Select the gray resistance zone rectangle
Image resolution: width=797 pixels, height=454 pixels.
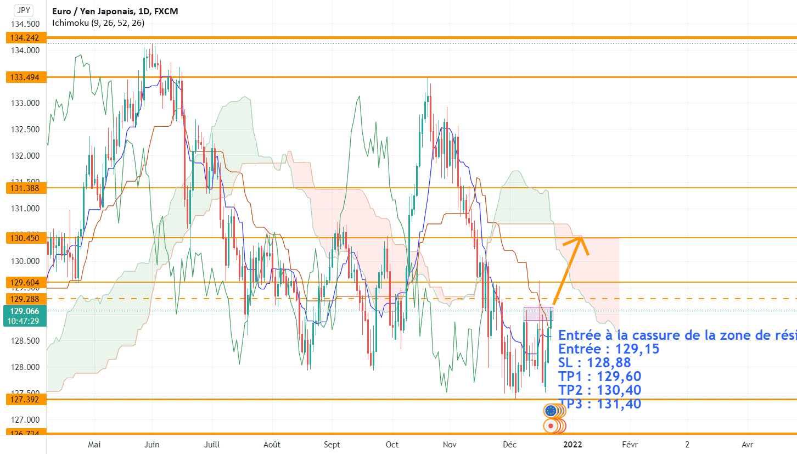click(538, 313)
